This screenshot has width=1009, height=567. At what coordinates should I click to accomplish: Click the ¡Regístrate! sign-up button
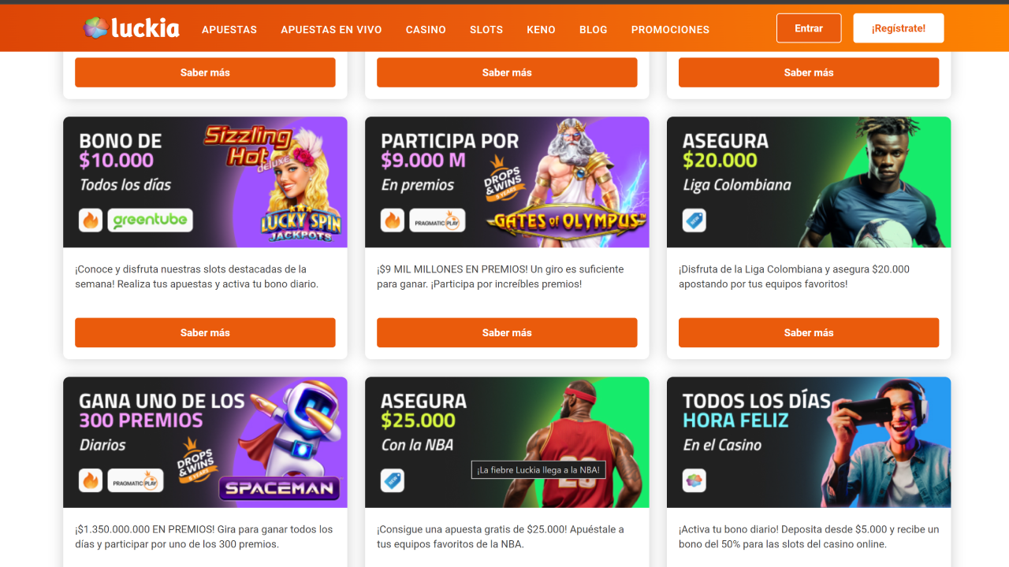[x=899, y=28]
